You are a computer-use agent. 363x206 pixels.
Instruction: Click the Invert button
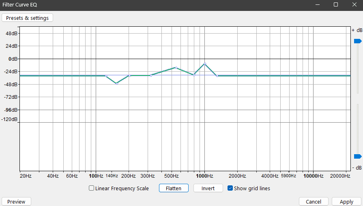208,188
